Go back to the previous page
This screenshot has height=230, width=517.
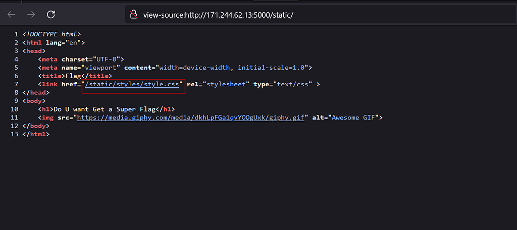click(12, 15)
